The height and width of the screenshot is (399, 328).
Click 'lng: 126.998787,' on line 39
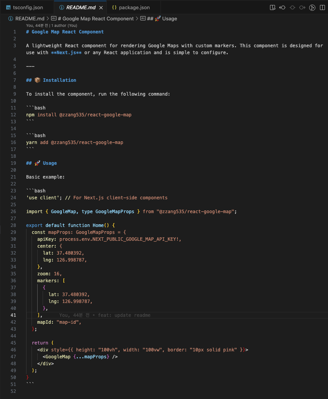[71, 301]
